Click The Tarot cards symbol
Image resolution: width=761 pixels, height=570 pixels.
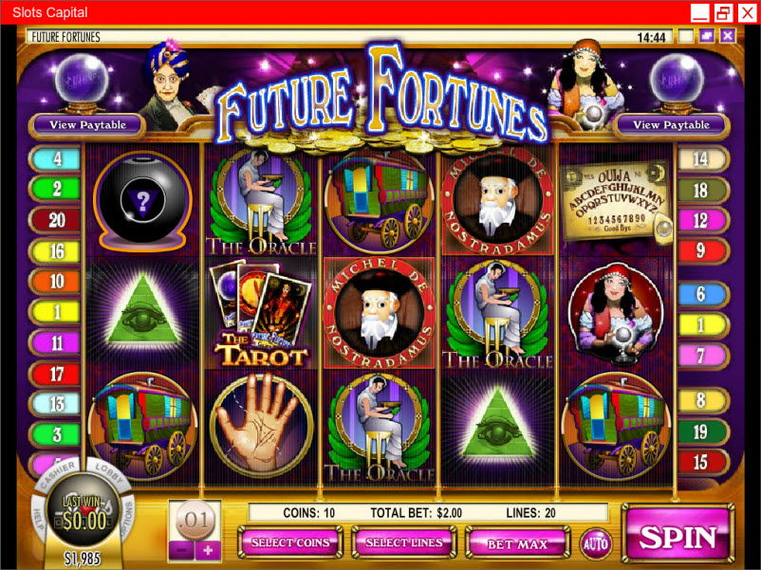point(261,314)
